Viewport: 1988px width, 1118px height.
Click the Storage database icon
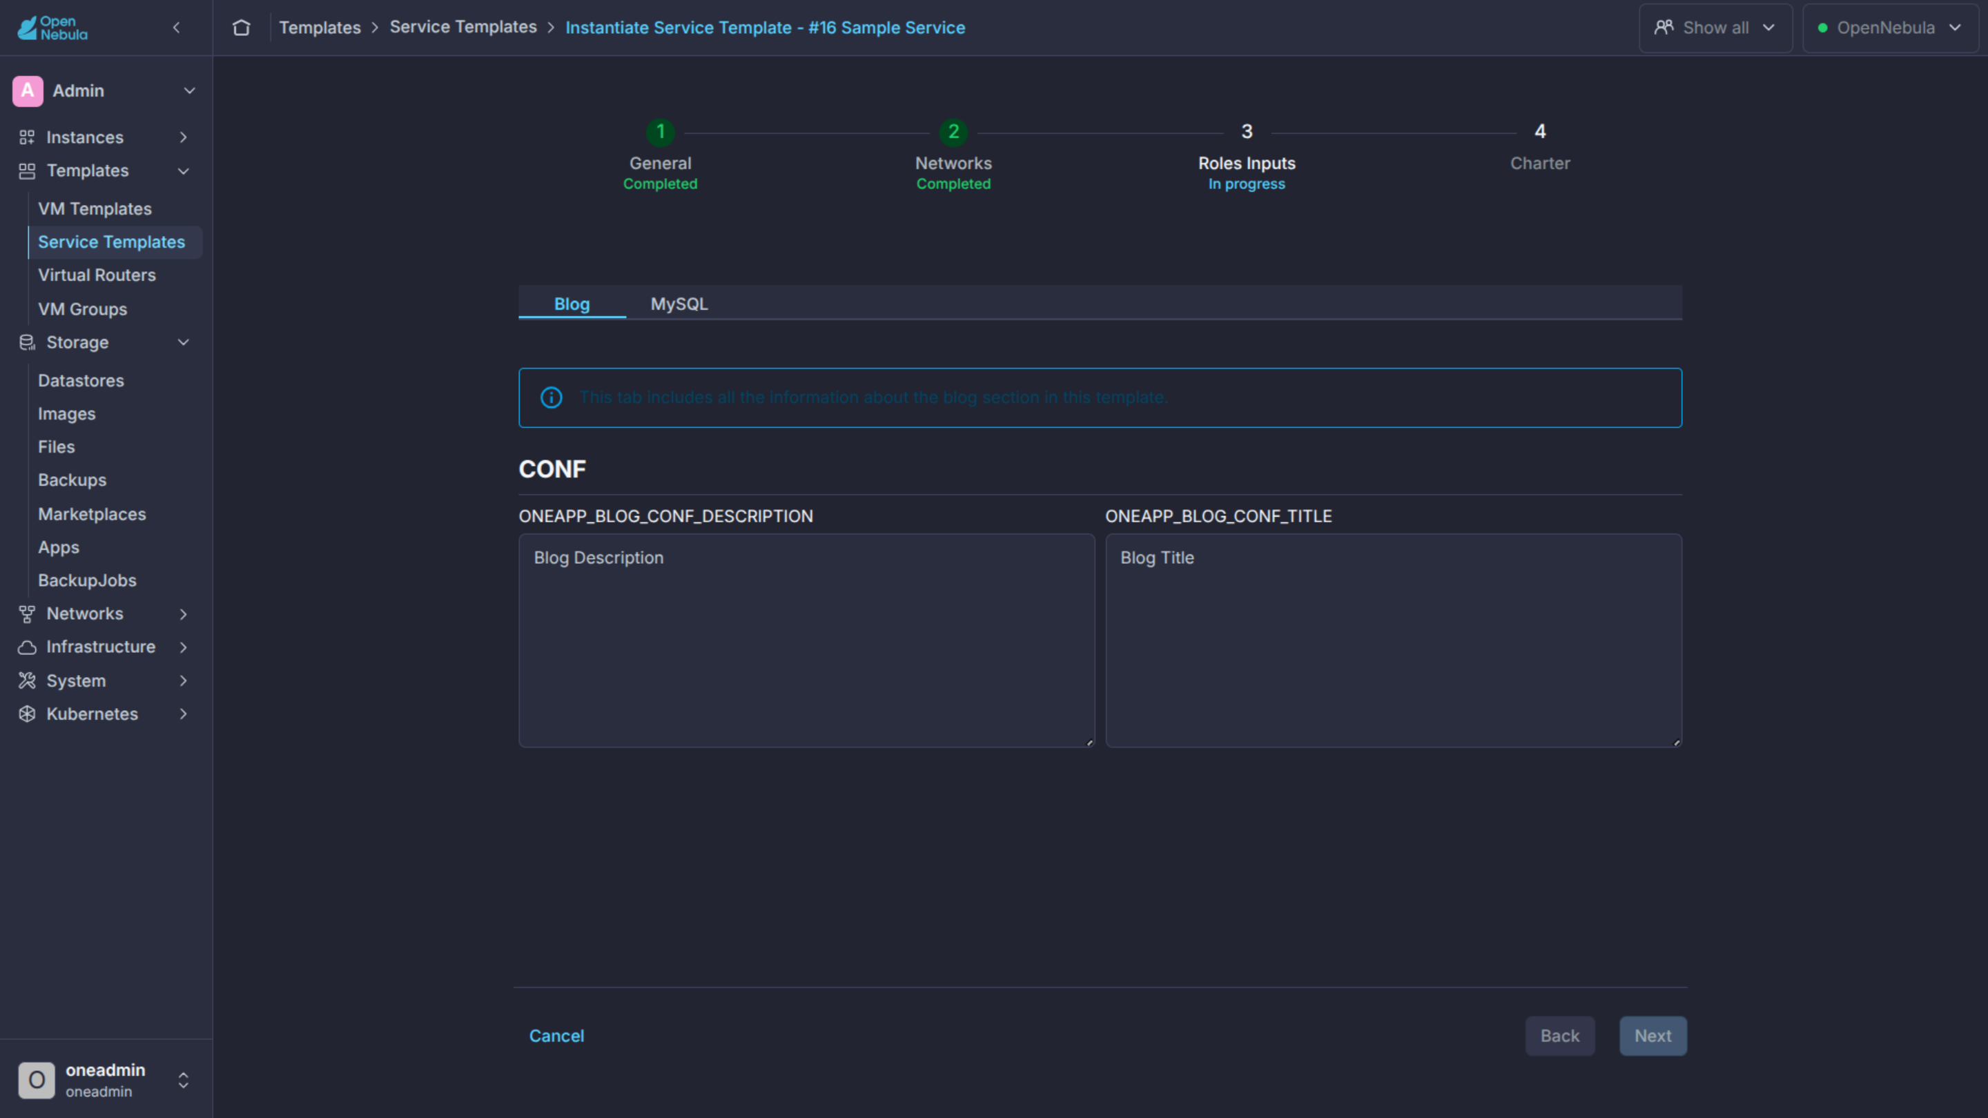[x=27, y=342]
